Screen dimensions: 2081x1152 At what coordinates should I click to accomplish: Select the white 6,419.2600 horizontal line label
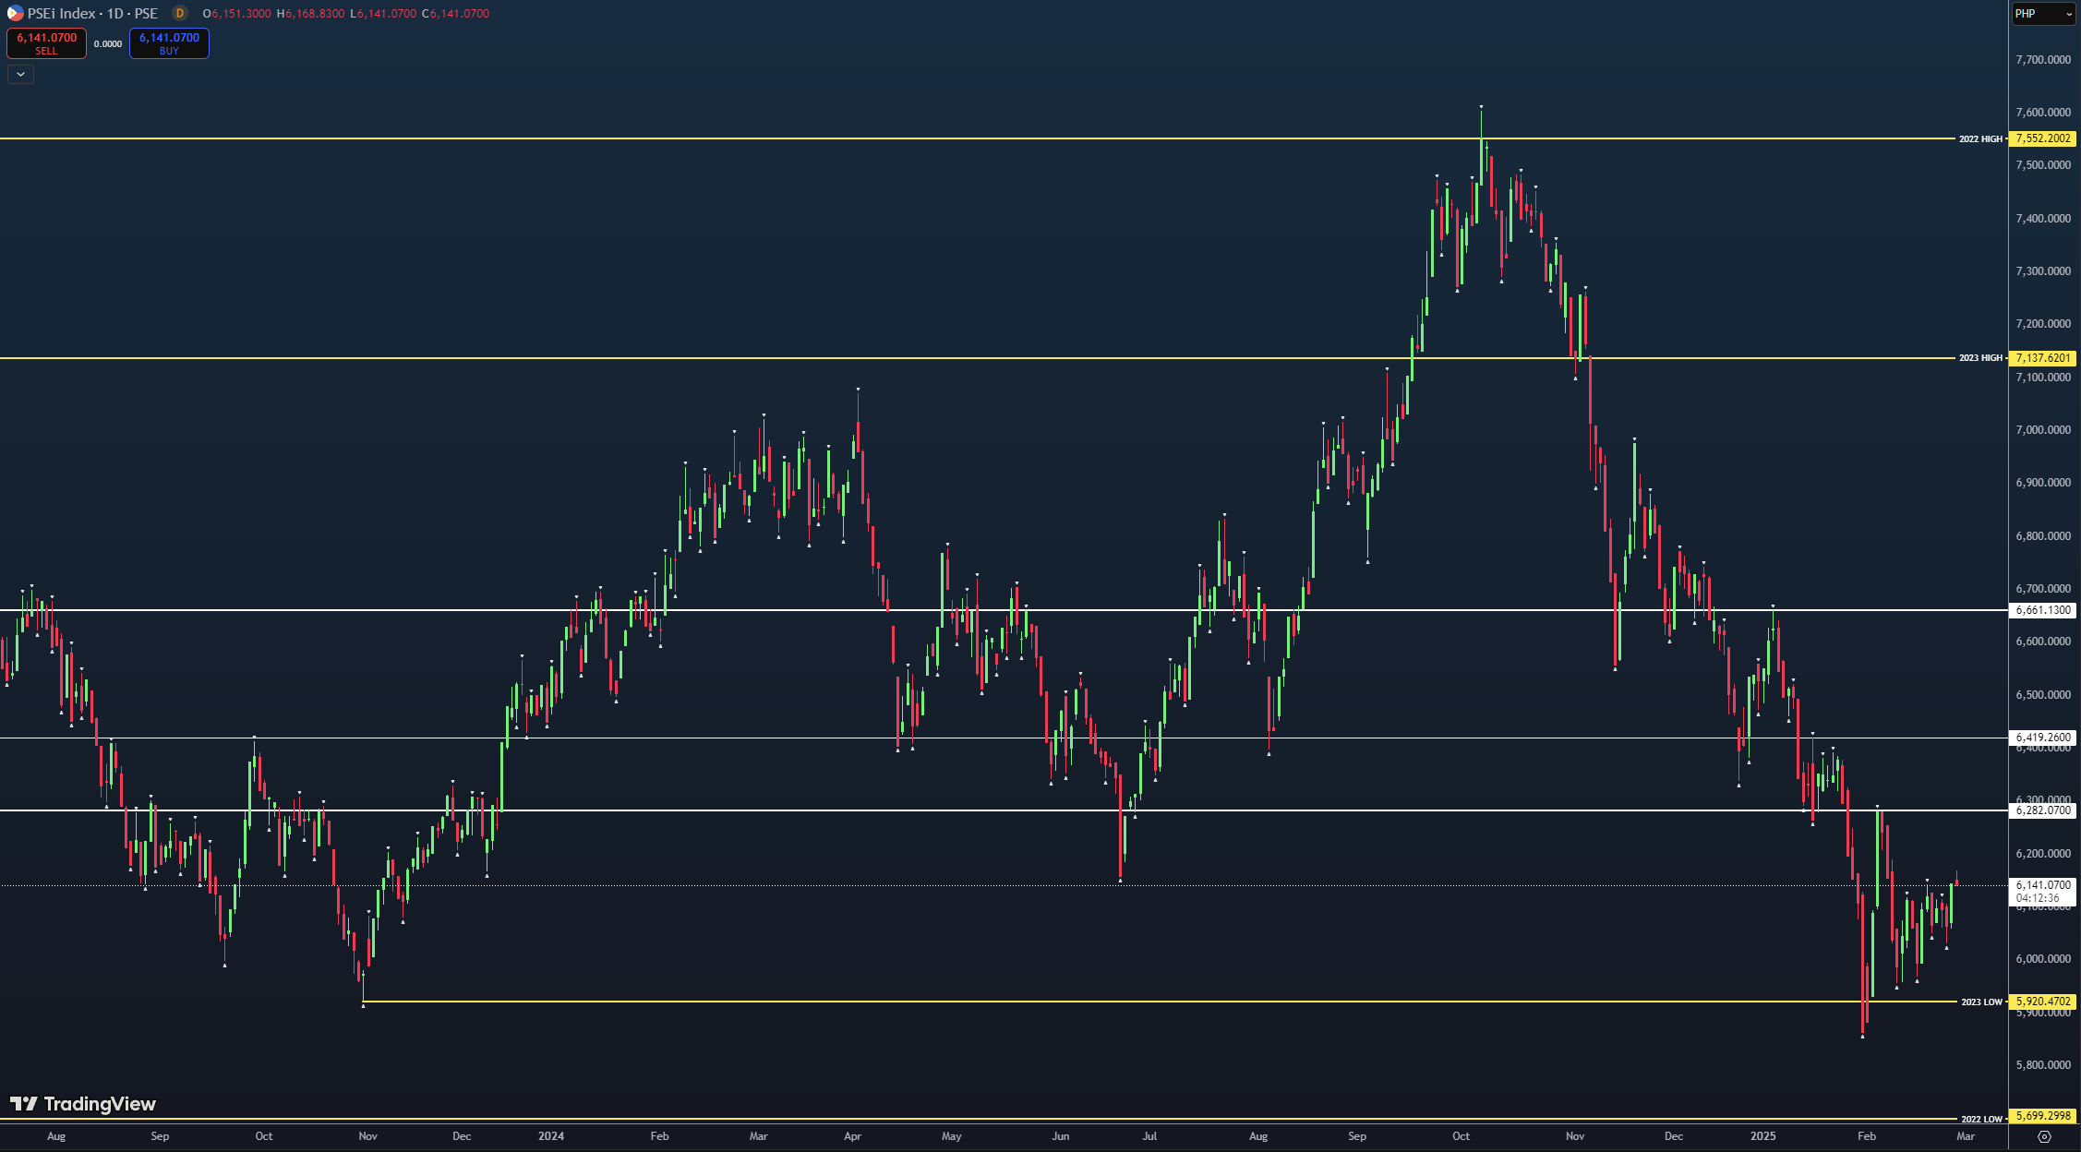[2043, 738]
